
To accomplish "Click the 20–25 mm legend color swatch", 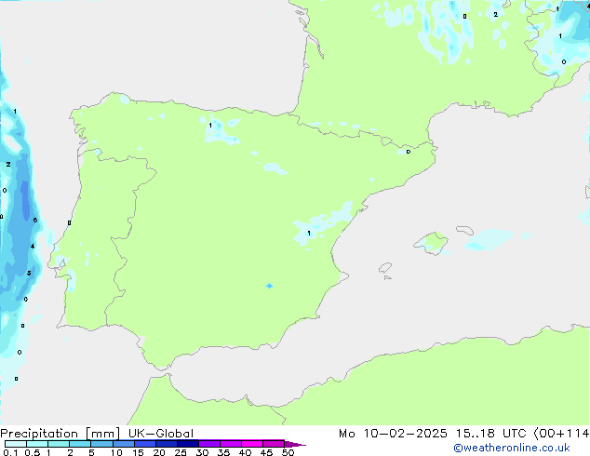I will pos(167,444).
